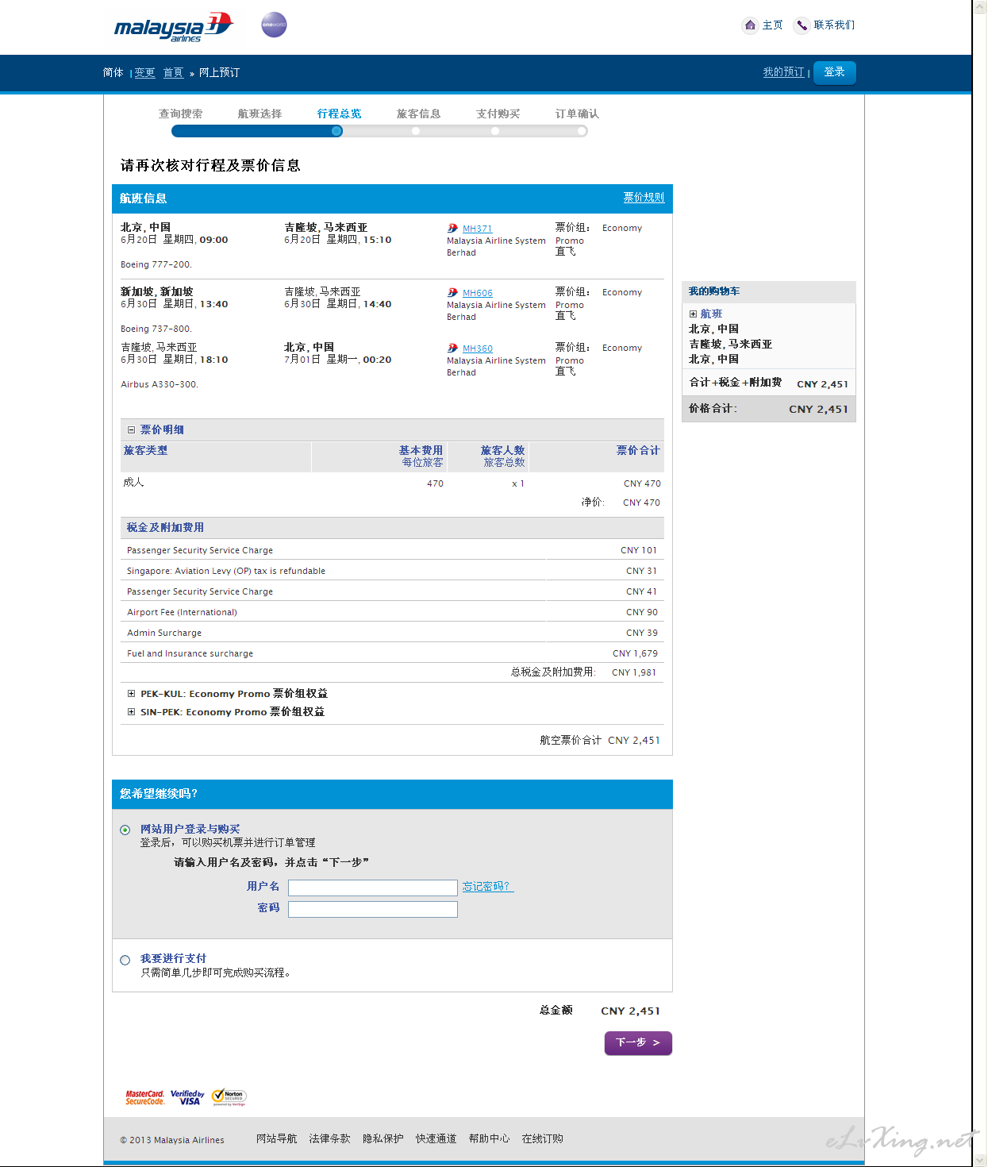Expand 航班 in the shopping cart
Image resolution: width=988 pixels, height=1167 pixels.
point(693,314)
